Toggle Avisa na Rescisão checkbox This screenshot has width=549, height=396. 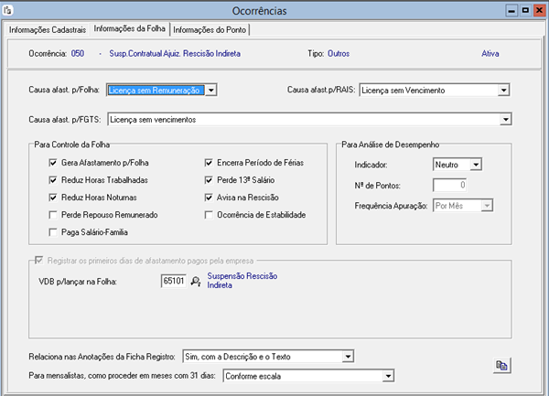pyautogui.click(x=209, y=198)
